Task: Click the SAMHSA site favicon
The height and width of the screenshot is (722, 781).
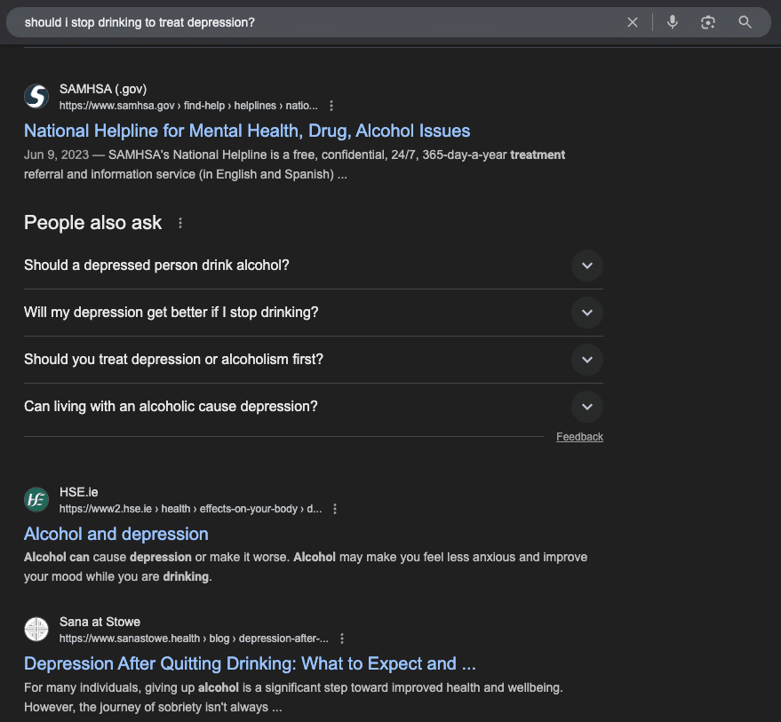Action: [36, 96]
